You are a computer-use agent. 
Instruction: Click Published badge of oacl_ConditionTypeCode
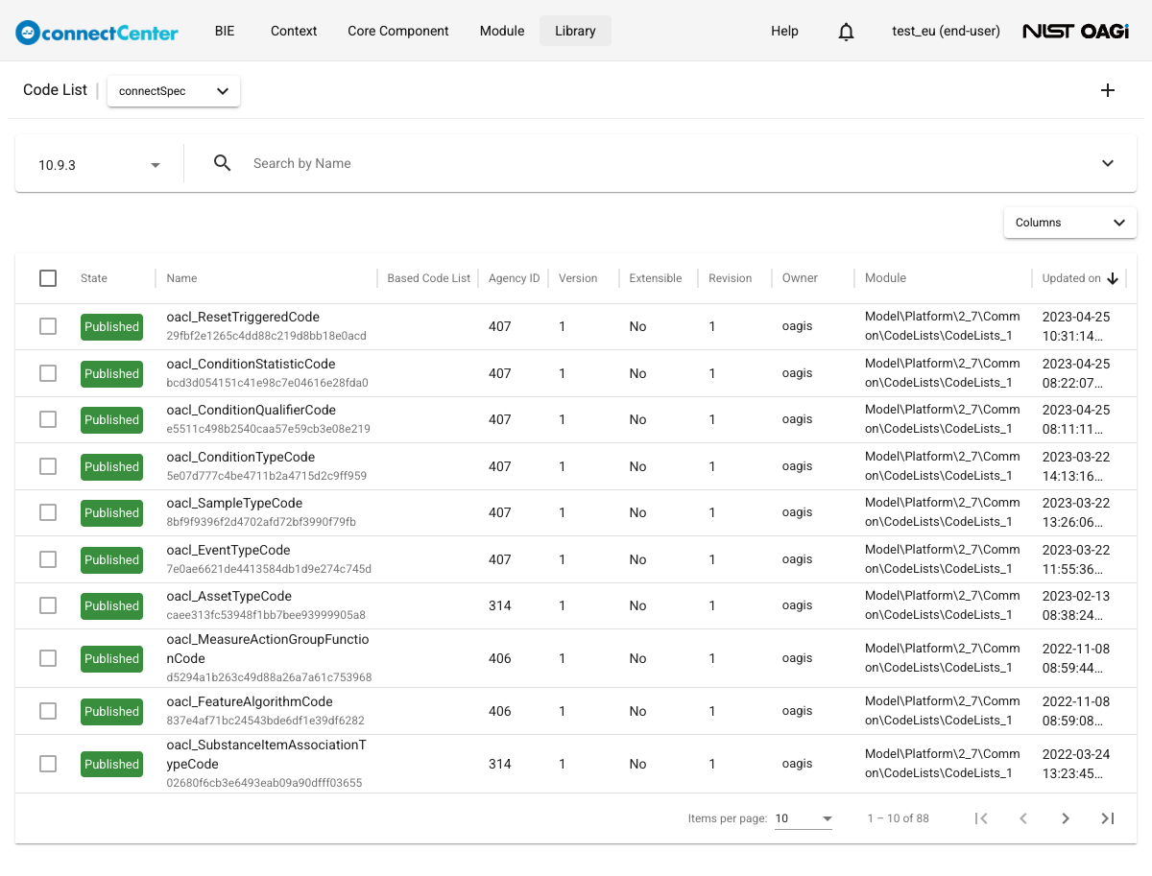[111, 467]
